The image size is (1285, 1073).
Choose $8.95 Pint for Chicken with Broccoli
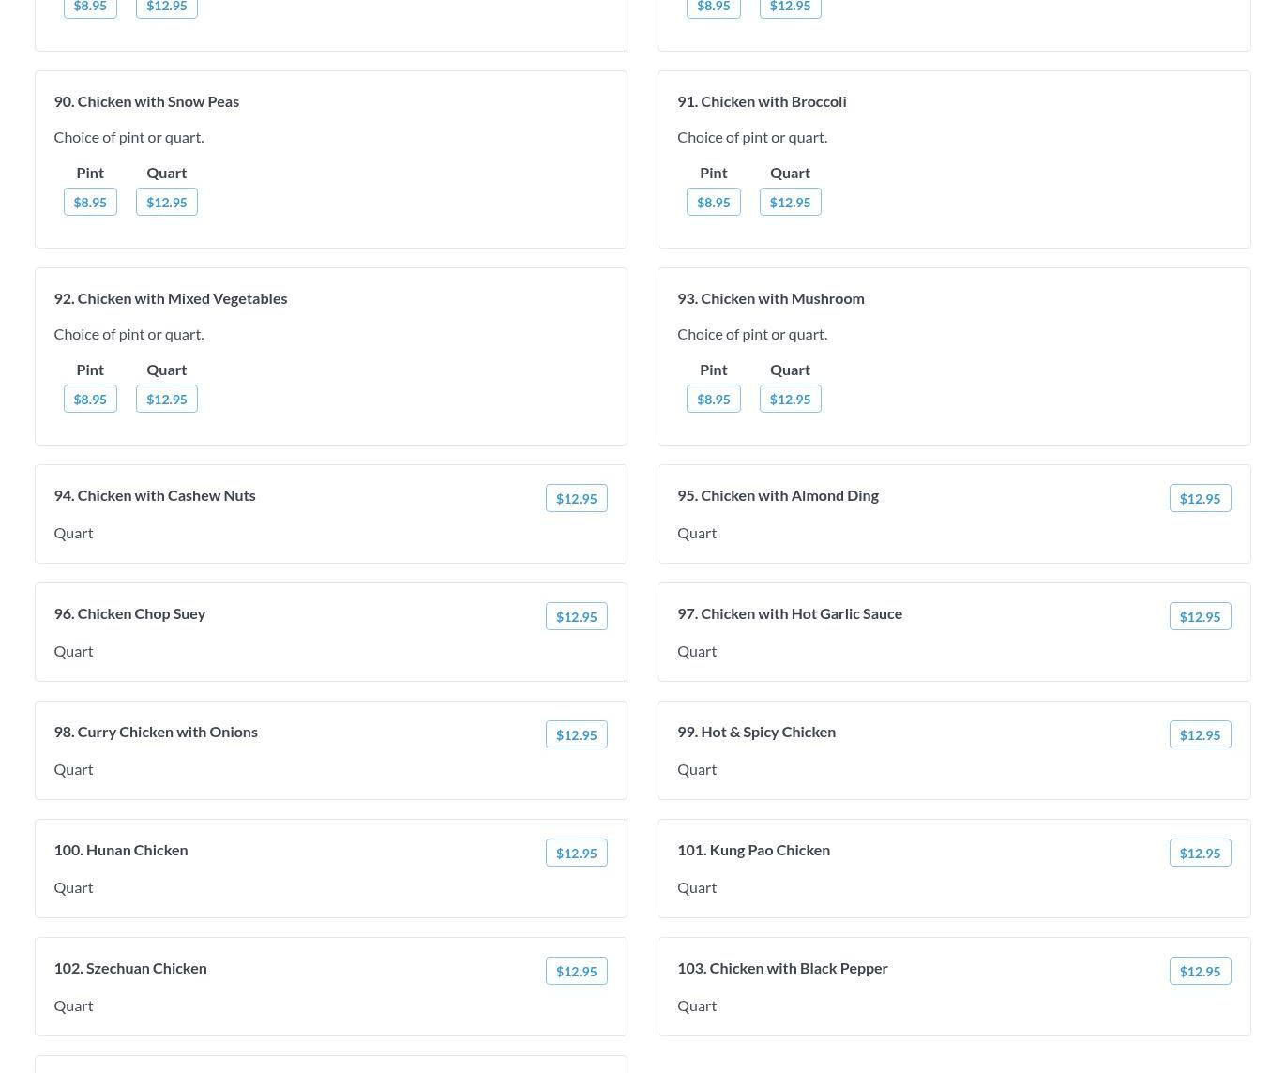pyautogui.click(x=713, y=202)
